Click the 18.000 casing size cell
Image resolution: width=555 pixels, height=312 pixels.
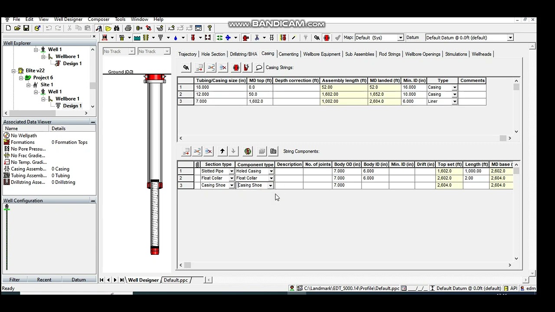click(x=221, y=88)
